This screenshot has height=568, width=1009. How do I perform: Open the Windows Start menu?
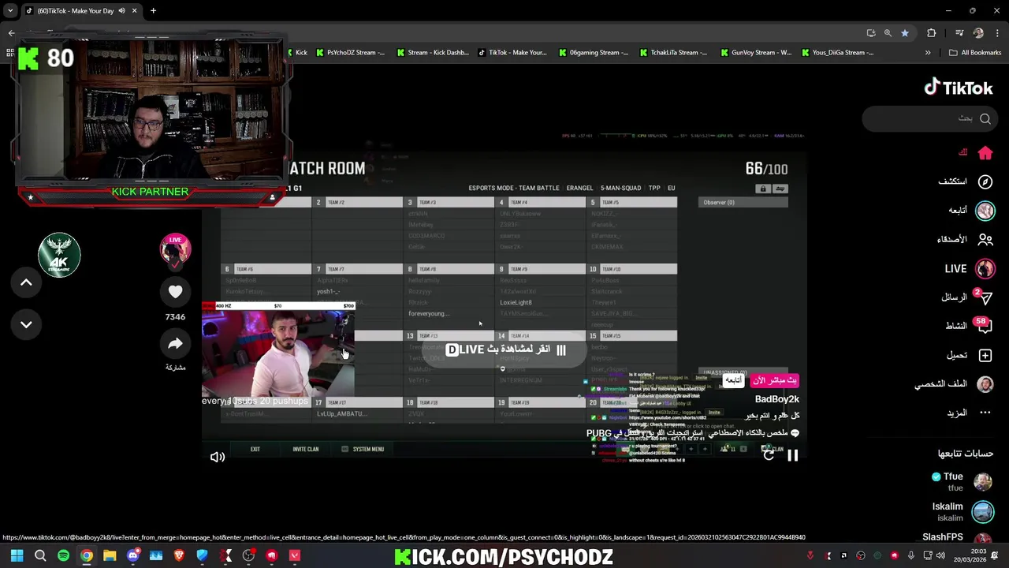point(17,555)
